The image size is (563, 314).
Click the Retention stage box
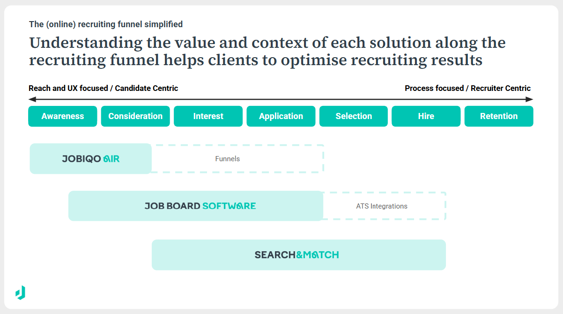click(x=499, y=116)
